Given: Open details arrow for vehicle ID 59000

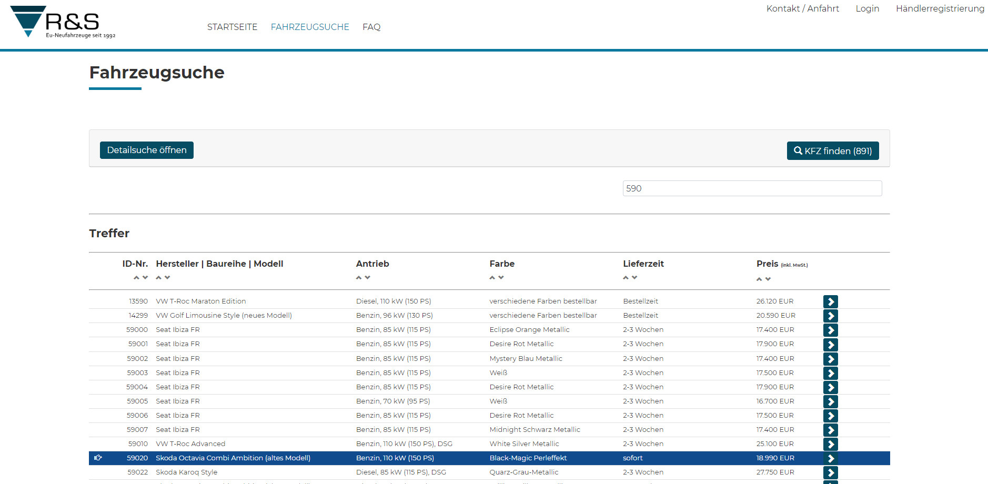Looking at the screenshot, I should 830,330.
